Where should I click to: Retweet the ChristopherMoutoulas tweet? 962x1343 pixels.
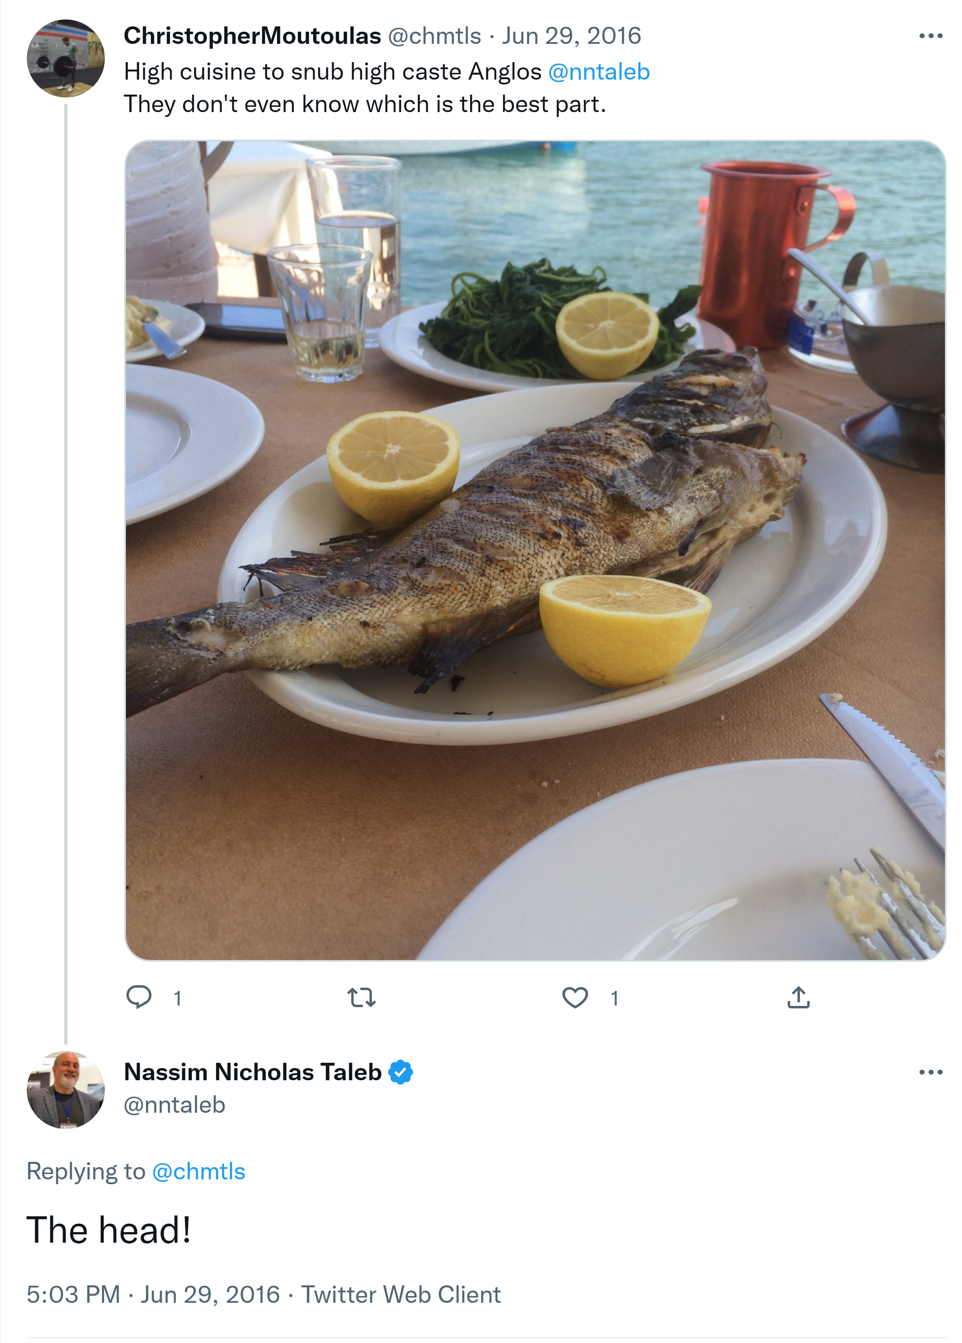tap(361, 997)
